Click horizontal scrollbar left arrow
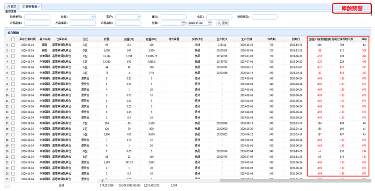 pyautogui.click(x=102, y=181)
